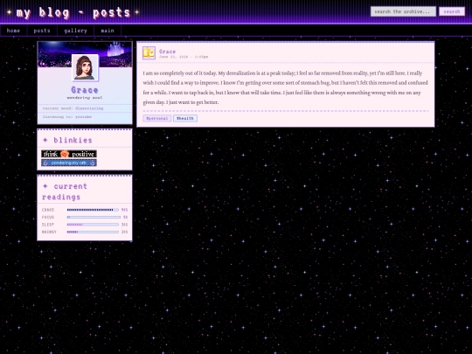
Task: Click the search button
Action: click(x=452, y=11)
